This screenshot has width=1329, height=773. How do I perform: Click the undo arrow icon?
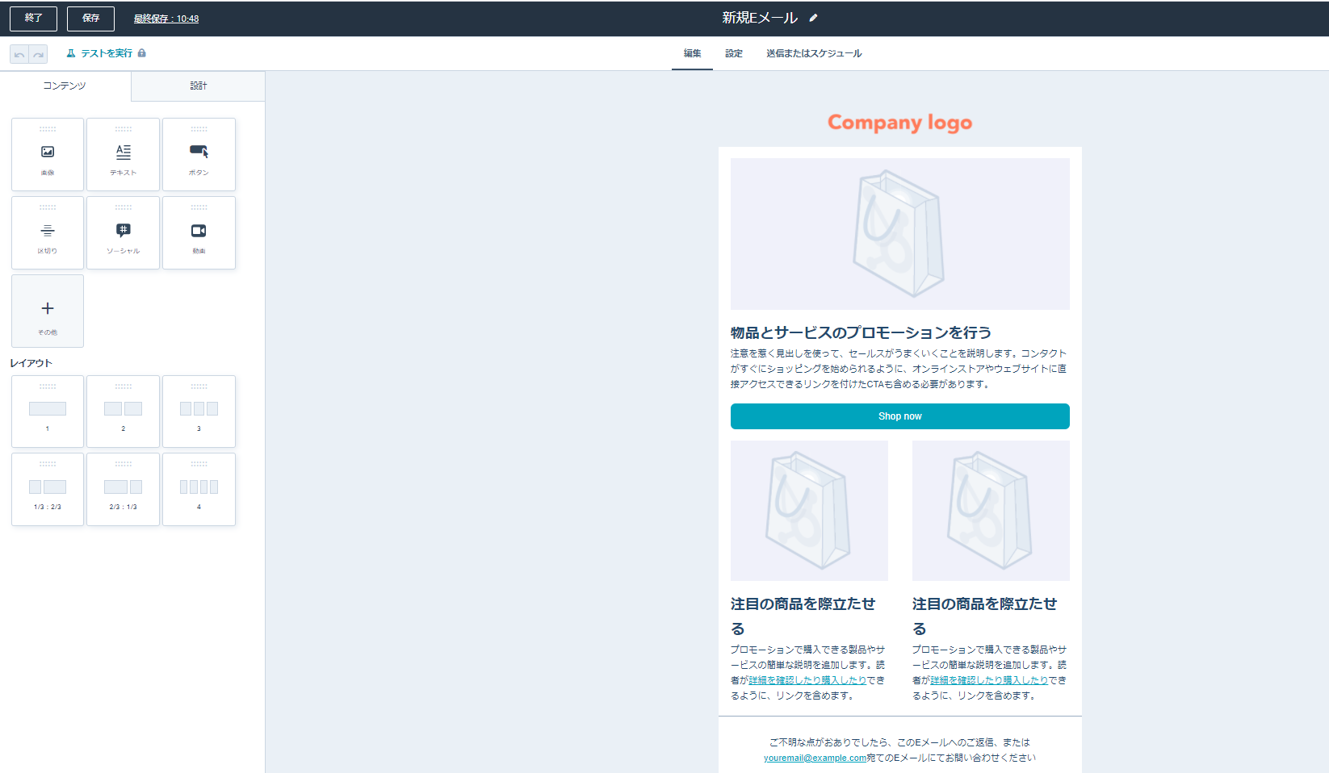click(19, 54)
